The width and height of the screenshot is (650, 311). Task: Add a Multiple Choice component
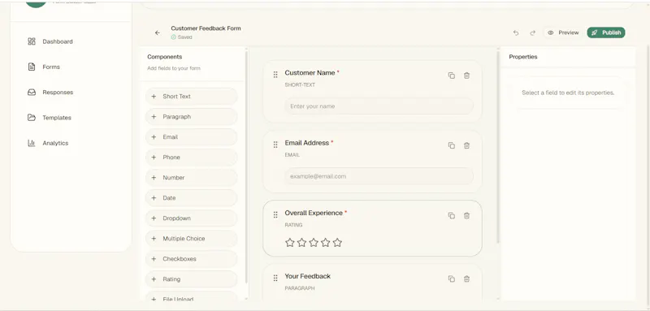tap(192, 239)
